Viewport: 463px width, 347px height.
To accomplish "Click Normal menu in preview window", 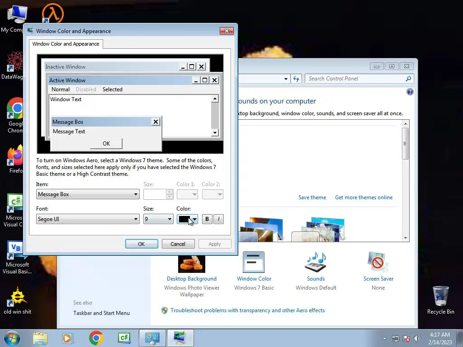I will click(x=61, y=89).
